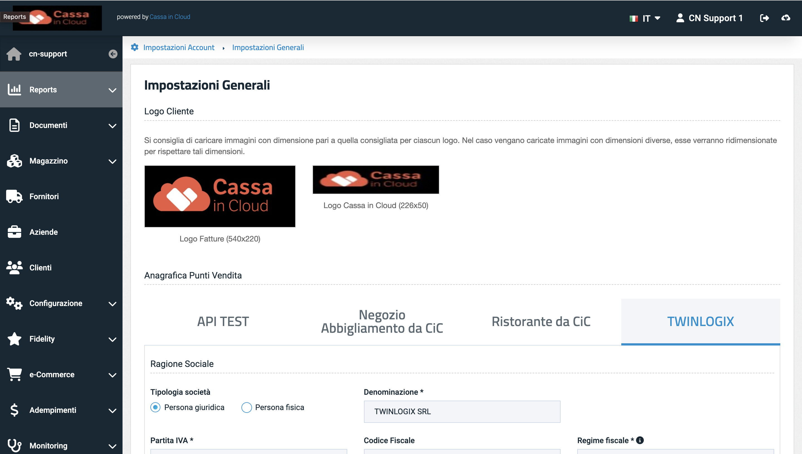Click the Aziende briefcase icon
The height and width of the screenshot is (454, 802).
click(14, 232)
